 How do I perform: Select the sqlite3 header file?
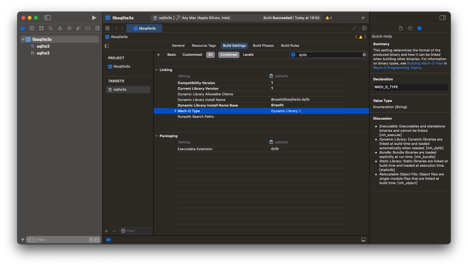coord(43,53)
